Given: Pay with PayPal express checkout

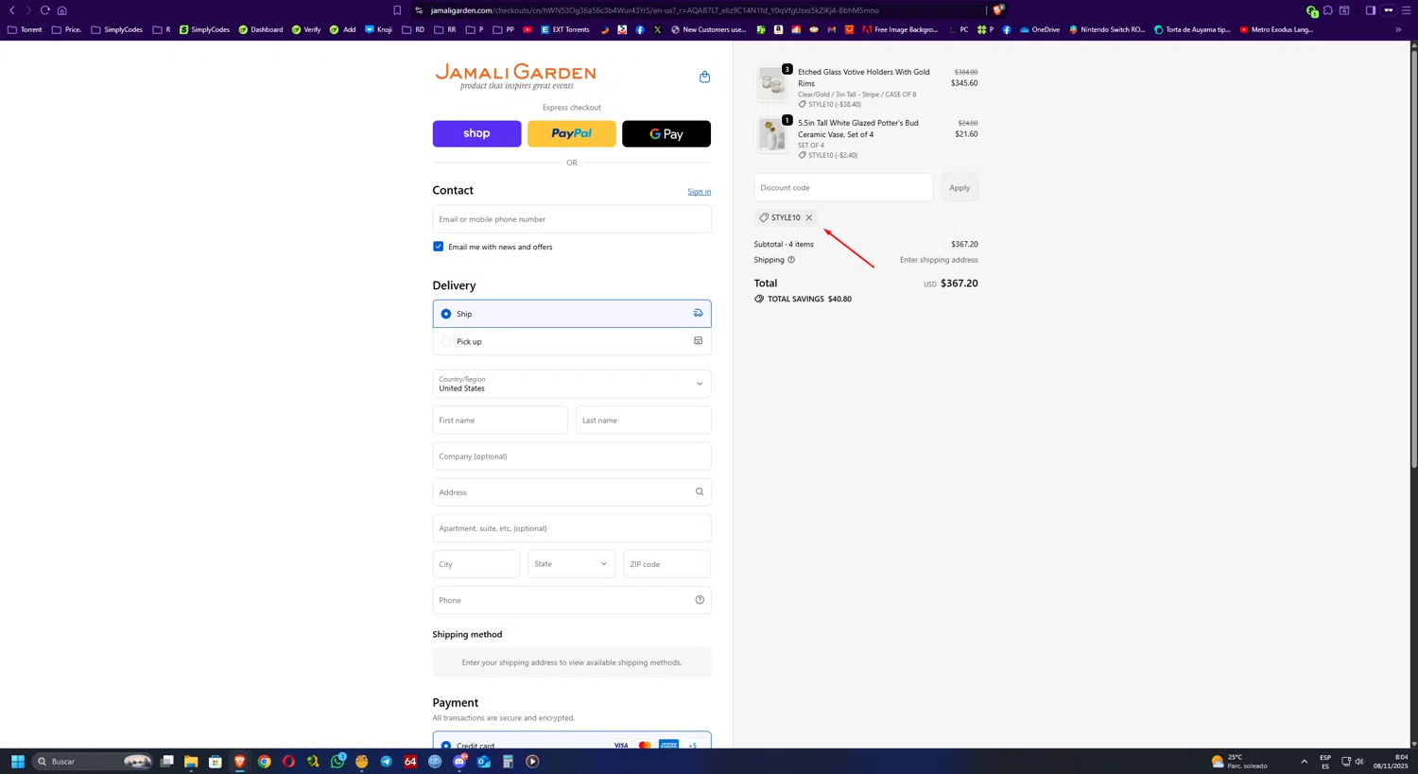Looking at the screenshot, I should pyautogui.click(x=572, y=133).
